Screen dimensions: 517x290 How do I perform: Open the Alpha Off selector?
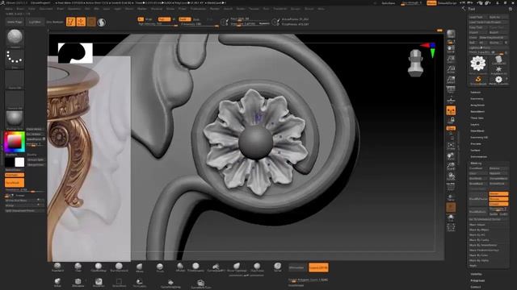15,80
